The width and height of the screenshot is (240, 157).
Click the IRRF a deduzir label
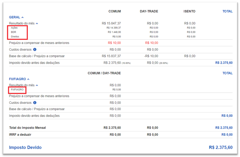[x=20, y=135]
